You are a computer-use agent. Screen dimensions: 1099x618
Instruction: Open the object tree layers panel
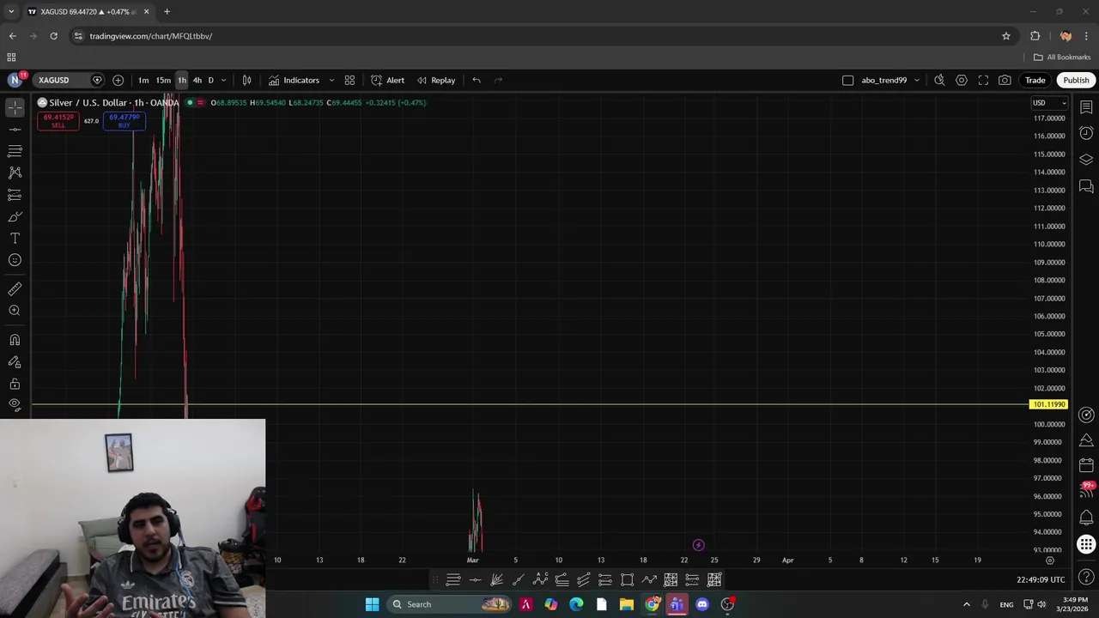coord(1086,160)
